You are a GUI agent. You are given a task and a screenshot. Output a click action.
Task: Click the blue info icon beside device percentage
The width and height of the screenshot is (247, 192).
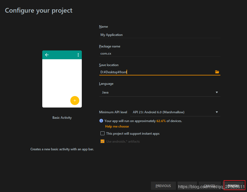(101, 121)
